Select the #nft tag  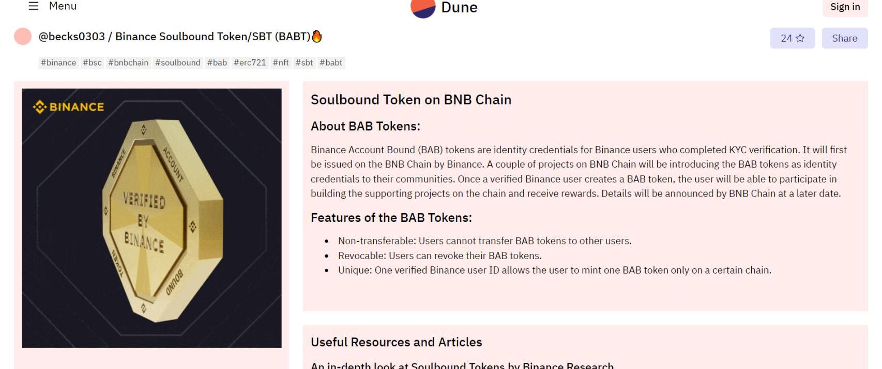tap(281, 63)
